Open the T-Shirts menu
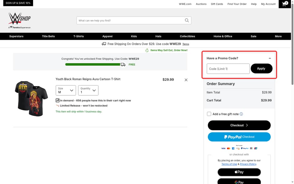 pyautogui.click(x=79, y=36)
